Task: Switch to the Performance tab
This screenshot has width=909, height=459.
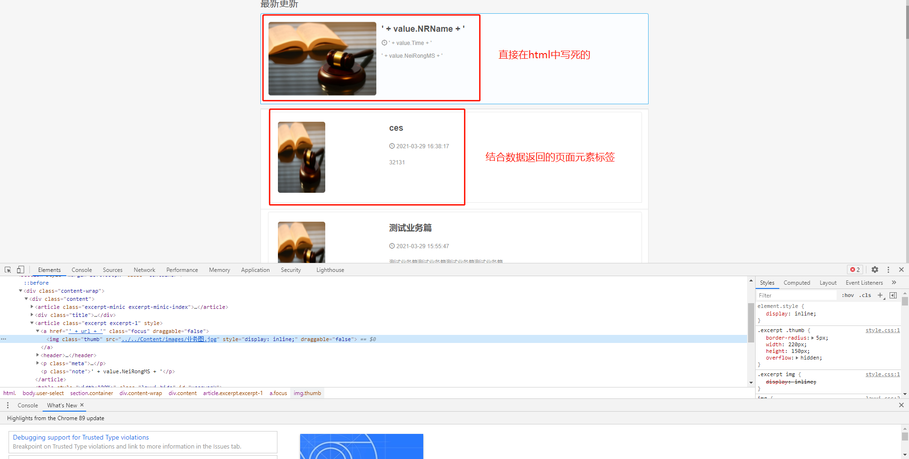Action: point(182,270)
